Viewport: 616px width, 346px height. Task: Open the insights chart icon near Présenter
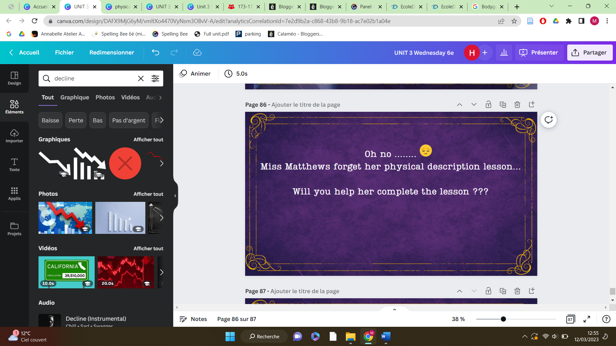click(x=504, y=52)
